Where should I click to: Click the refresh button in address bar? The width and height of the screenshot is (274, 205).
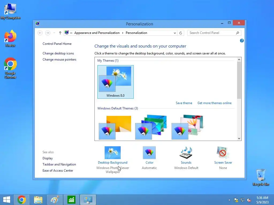pos(181,33)
